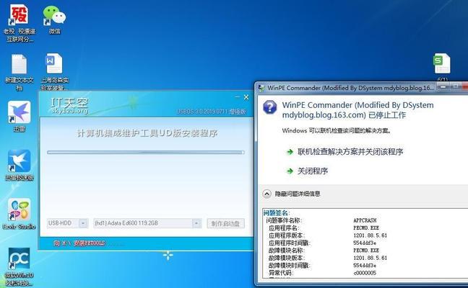Click the 故障模块名称 PECMD.EXE value

coord(366,251)
